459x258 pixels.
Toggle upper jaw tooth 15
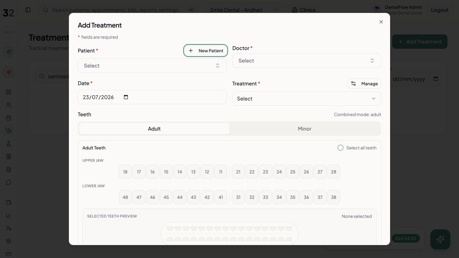click(x=166, y=172)
